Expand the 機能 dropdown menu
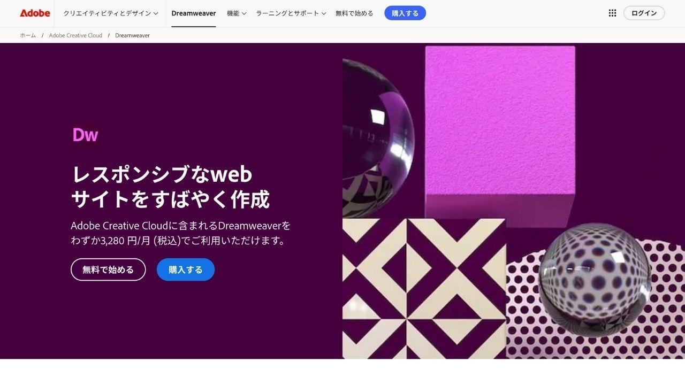This screenshot has height=385, width=685. 237,13
